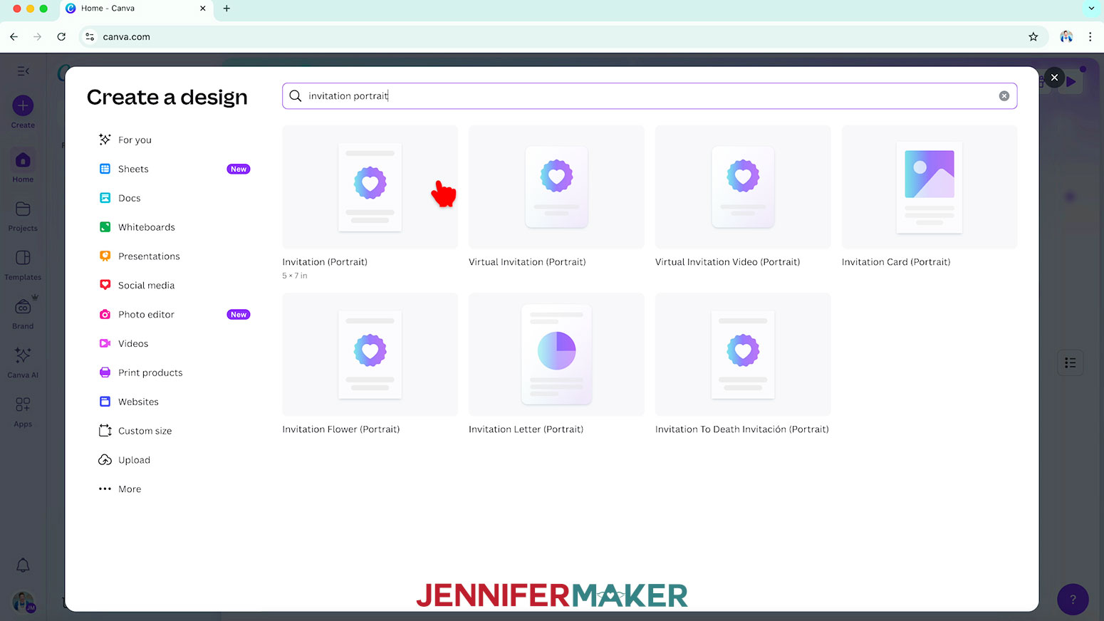Clear the search field with the X icon
This screenshot has width=1104, height=621.
(x=1004, y=96)
